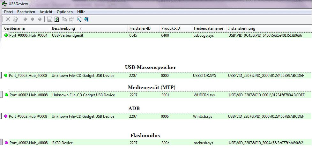
Task: Click pink status dot in WinUsb.sys row
Action: [6, 116]
